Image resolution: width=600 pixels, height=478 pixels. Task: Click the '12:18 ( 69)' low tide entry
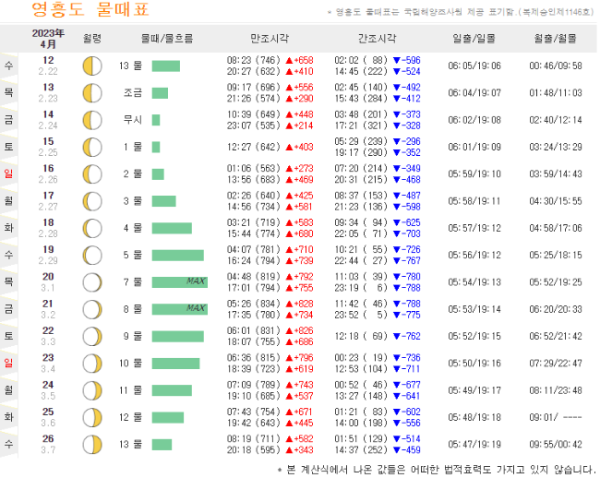click(361, 336)
